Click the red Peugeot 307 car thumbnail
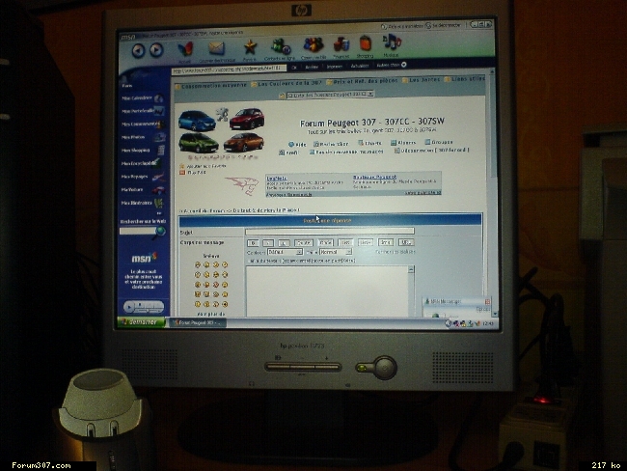This screenshot has width=627, height=471. click(x=247, y=118)
